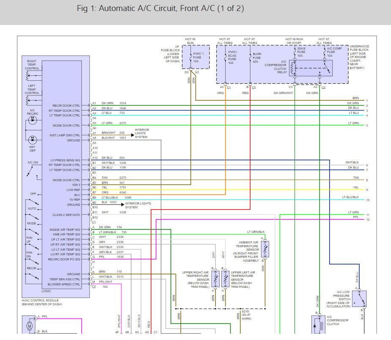Click circuit number '1614' on the DK GRN wire
391x340 pixels.
click(123, 103)
